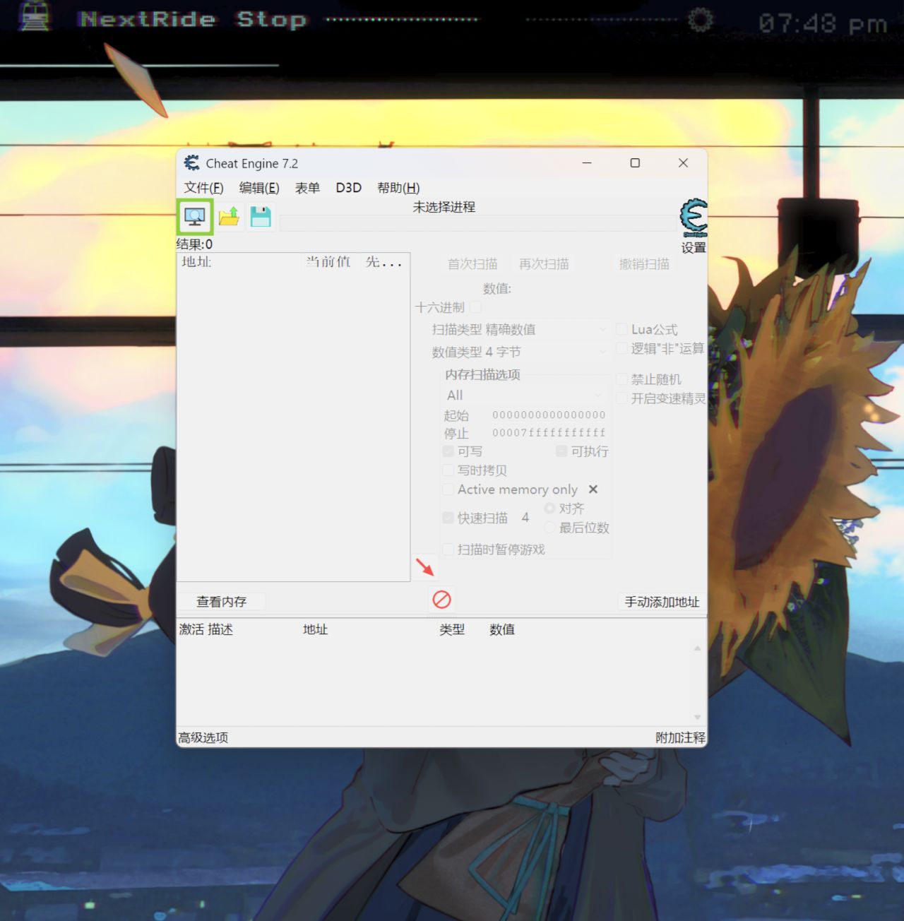Click the red circle clear-list icon
The width and height of the screenshot is (904, 921).
[x=441, y=600]
